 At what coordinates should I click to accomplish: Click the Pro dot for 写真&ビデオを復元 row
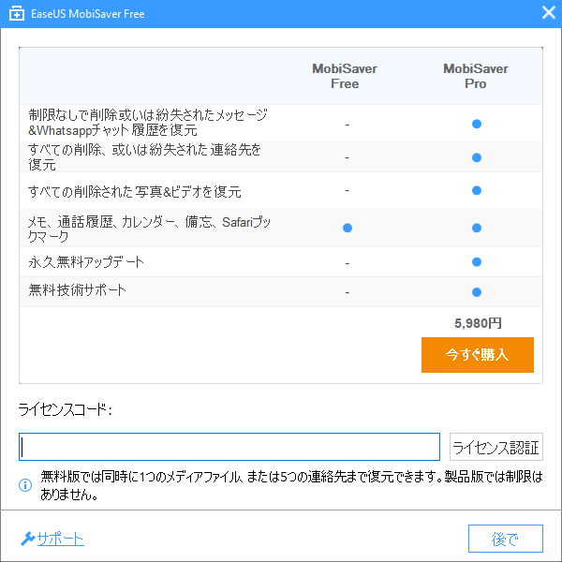click(477, 190)
